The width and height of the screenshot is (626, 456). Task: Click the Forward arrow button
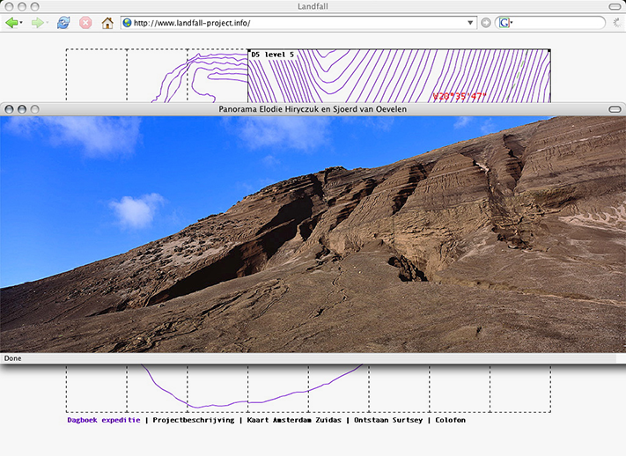tap(37, 23)
